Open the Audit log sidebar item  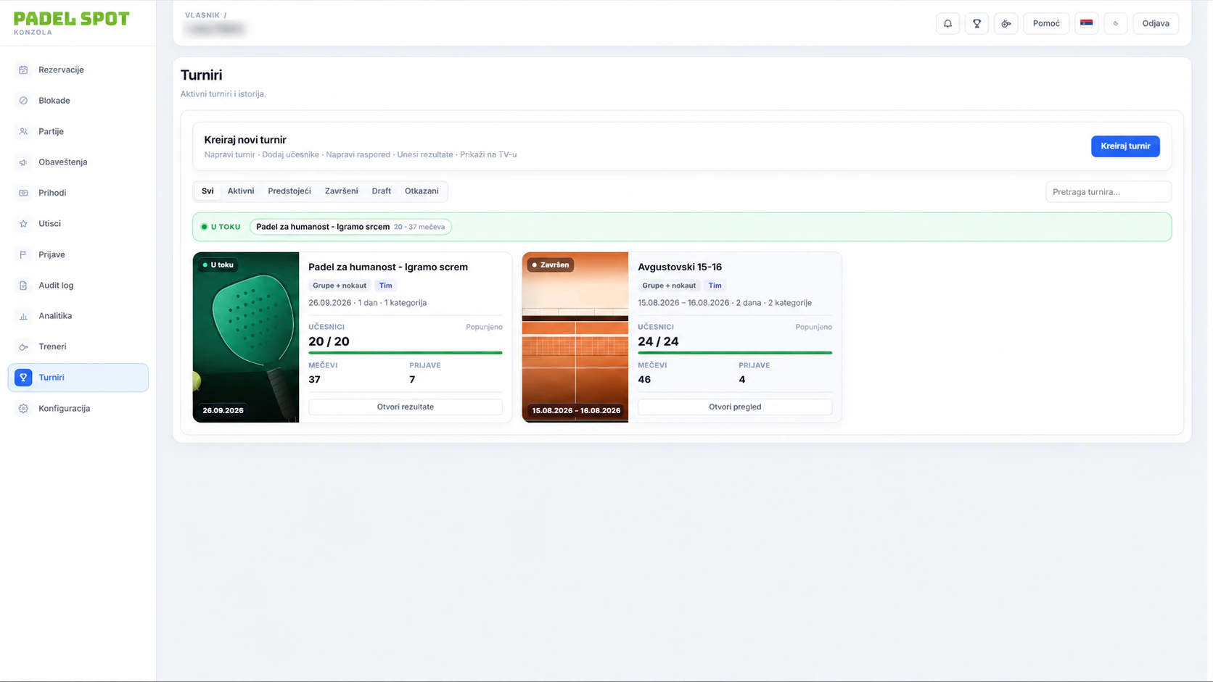point(78,286)
